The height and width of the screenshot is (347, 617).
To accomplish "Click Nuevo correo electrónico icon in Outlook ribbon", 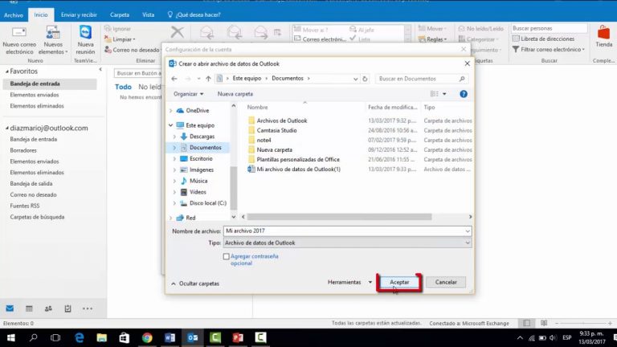I will tap(19, 33).
